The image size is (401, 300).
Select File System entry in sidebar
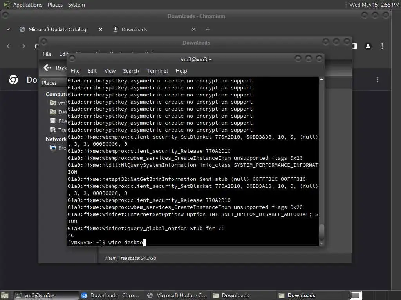click(x=58, y=121)
